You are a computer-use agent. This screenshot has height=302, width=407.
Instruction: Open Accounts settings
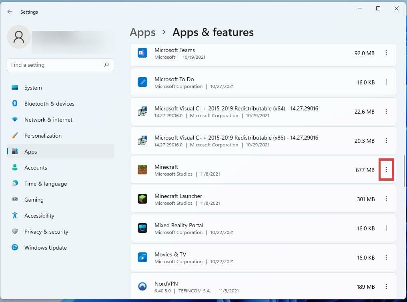click(60, 168)
